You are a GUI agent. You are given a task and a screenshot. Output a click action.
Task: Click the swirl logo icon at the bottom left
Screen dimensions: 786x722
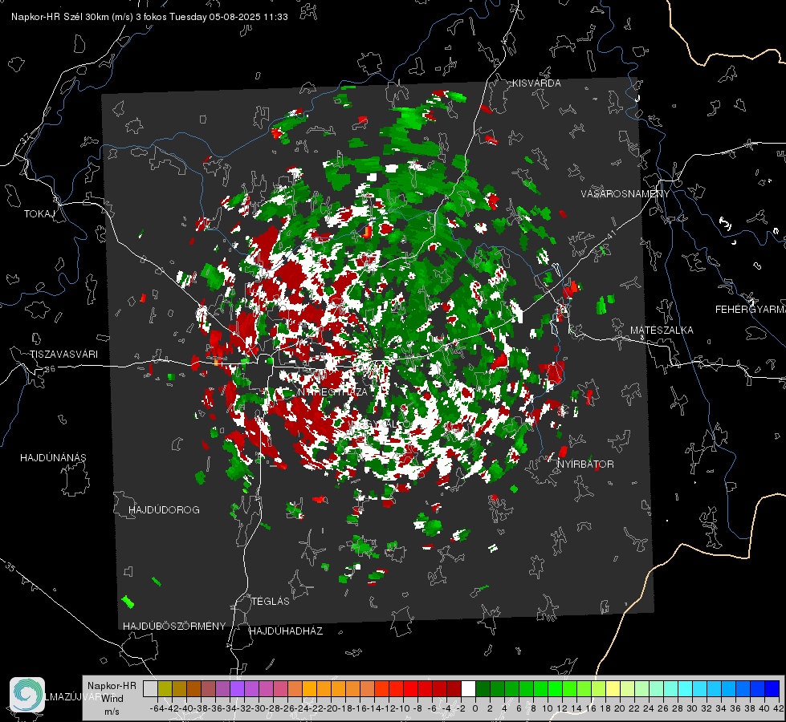pyautogui.click(x=27, y=695)
